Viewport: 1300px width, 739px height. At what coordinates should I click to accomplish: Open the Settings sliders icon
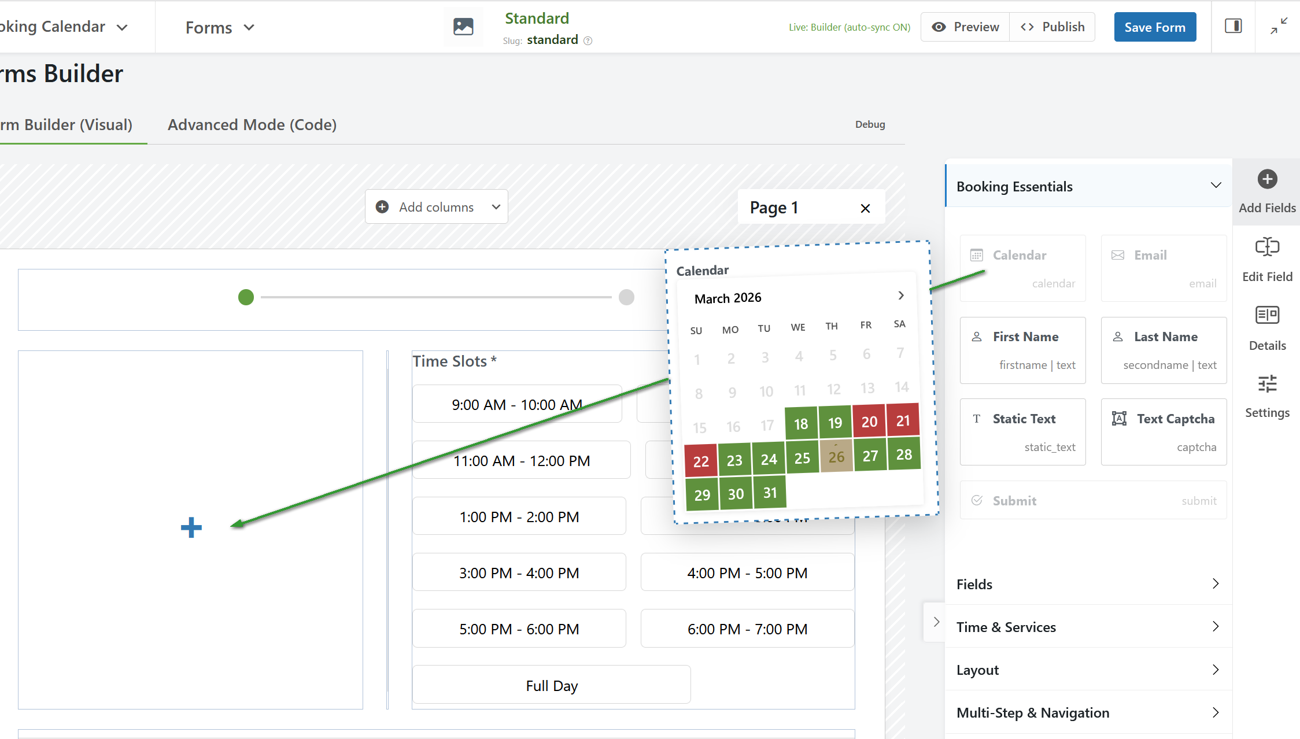pos(1267,384)
